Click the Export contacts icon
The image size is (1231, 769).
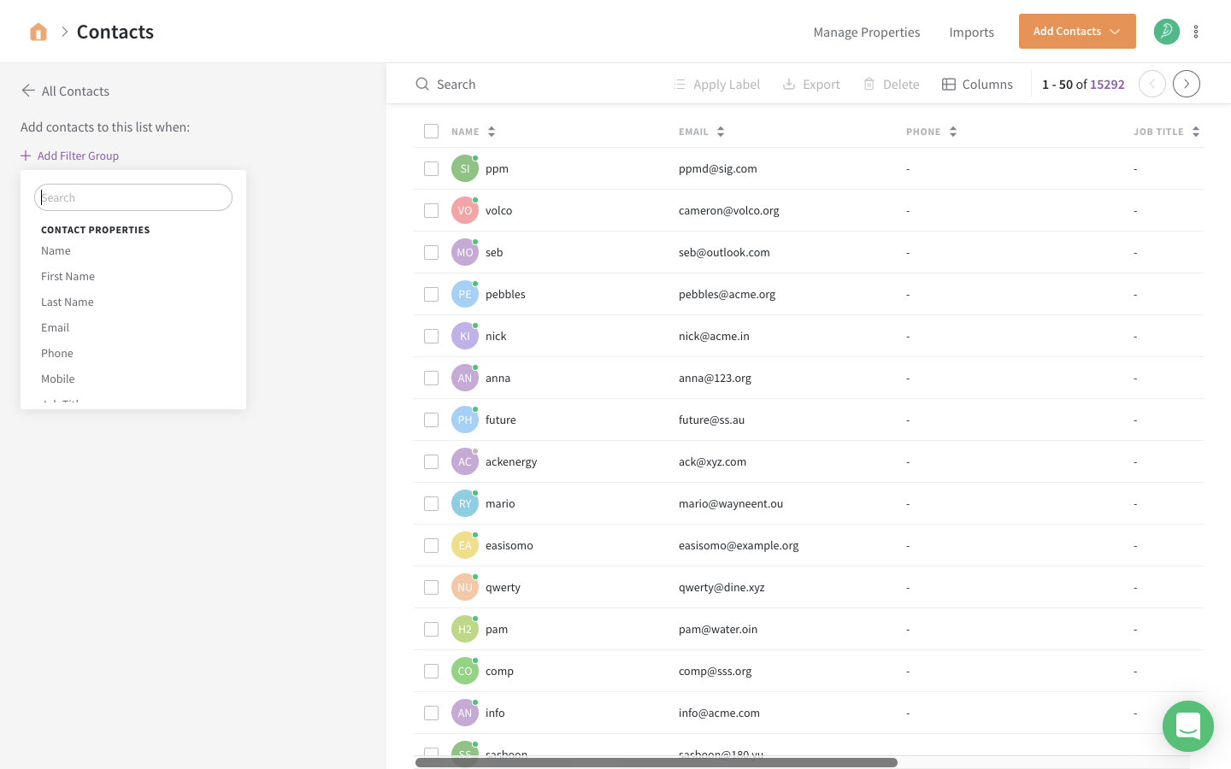click(x=787, y=84)
